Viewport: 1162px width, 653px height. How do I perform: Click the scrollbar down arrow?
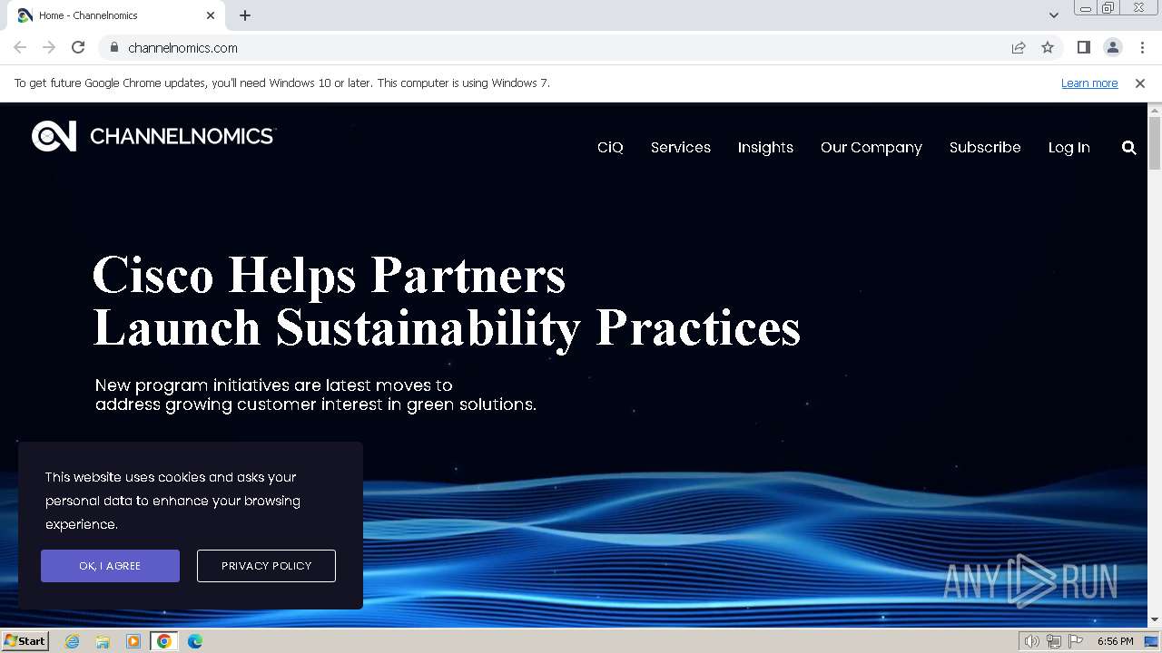pyautogui.click(x=1155, y=619)
